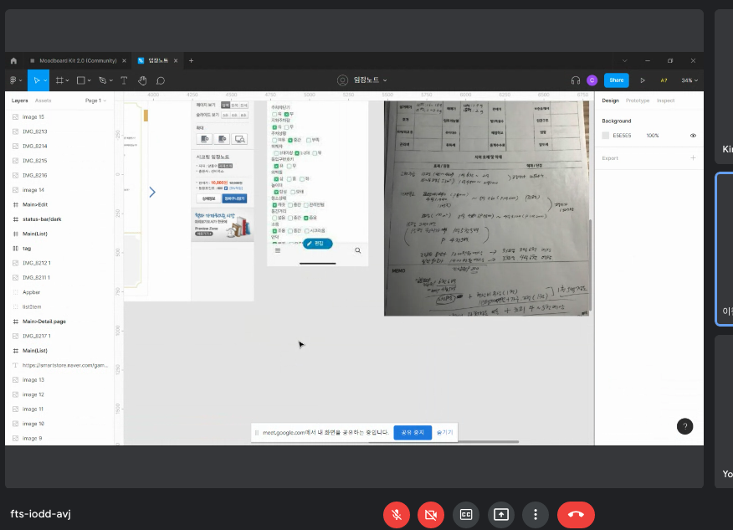Open the shape tools dropdown arrow
The height and width of the screenshot is (530, 733).
[89, 80]
